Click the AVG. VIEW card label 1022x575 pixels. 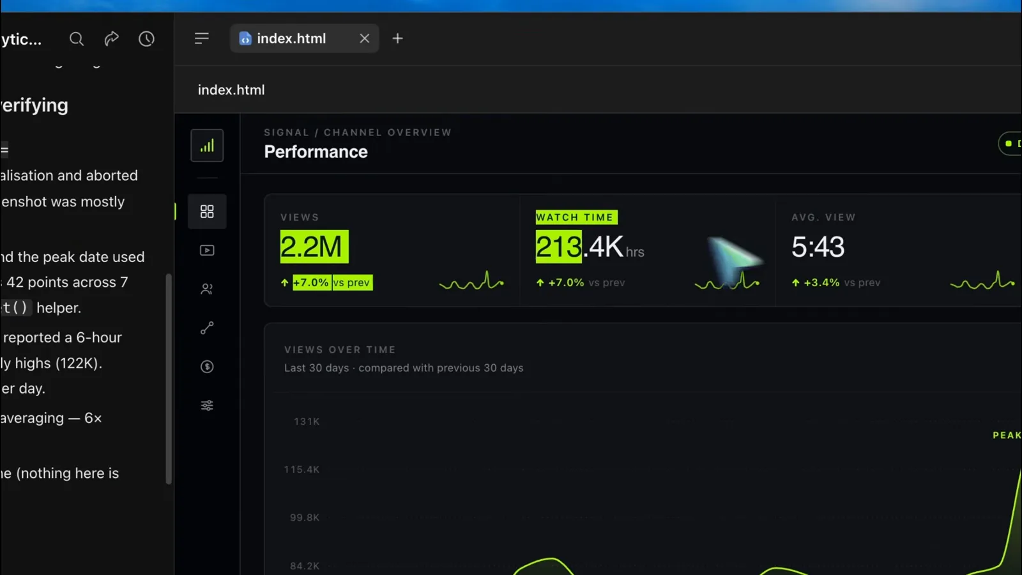(823, 217)
